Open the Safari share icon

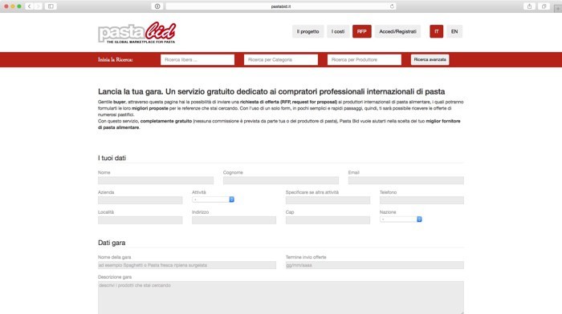529,6
